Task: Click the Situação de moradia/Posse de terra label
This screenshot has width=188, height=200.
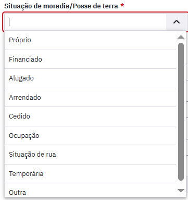Action: tap(61, 6)
